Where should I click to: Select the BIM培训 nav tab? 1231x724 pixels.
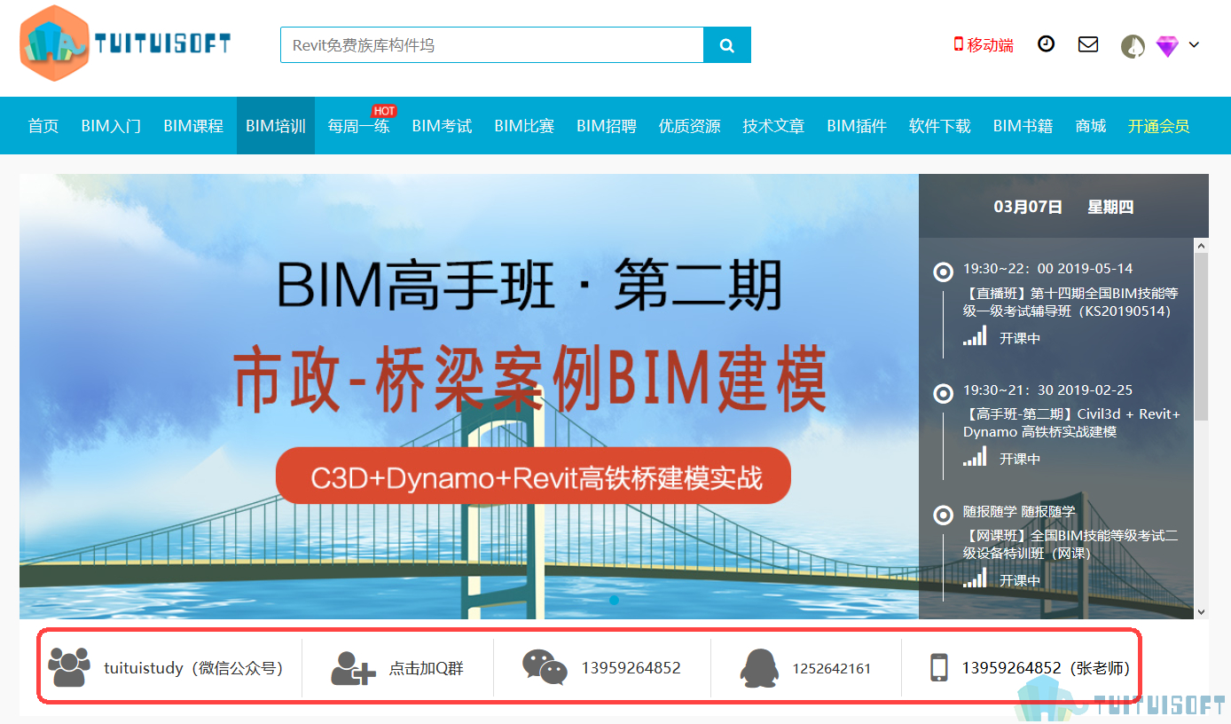pyautogui.click(x=276, y=126)
